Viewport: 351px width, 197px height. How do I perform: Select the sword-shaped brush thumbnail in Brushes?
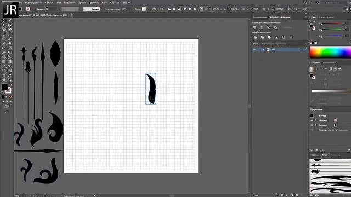(x=330, y=165)
